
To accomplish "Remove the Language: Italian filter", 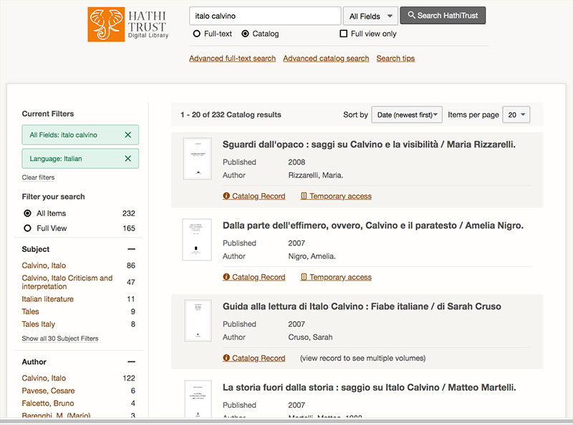I will [127, 159].
